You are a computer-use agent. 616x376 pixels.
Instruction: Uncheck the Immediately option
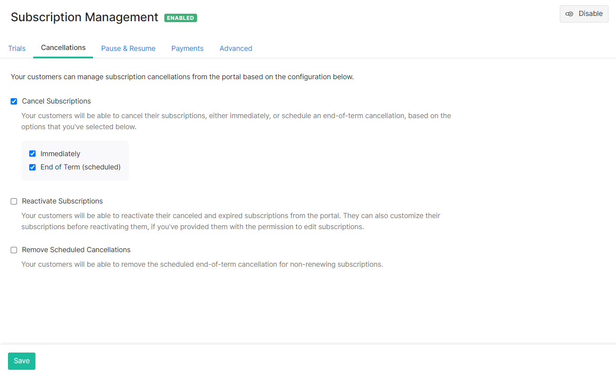pyautogui.click(x=32, y=153)
